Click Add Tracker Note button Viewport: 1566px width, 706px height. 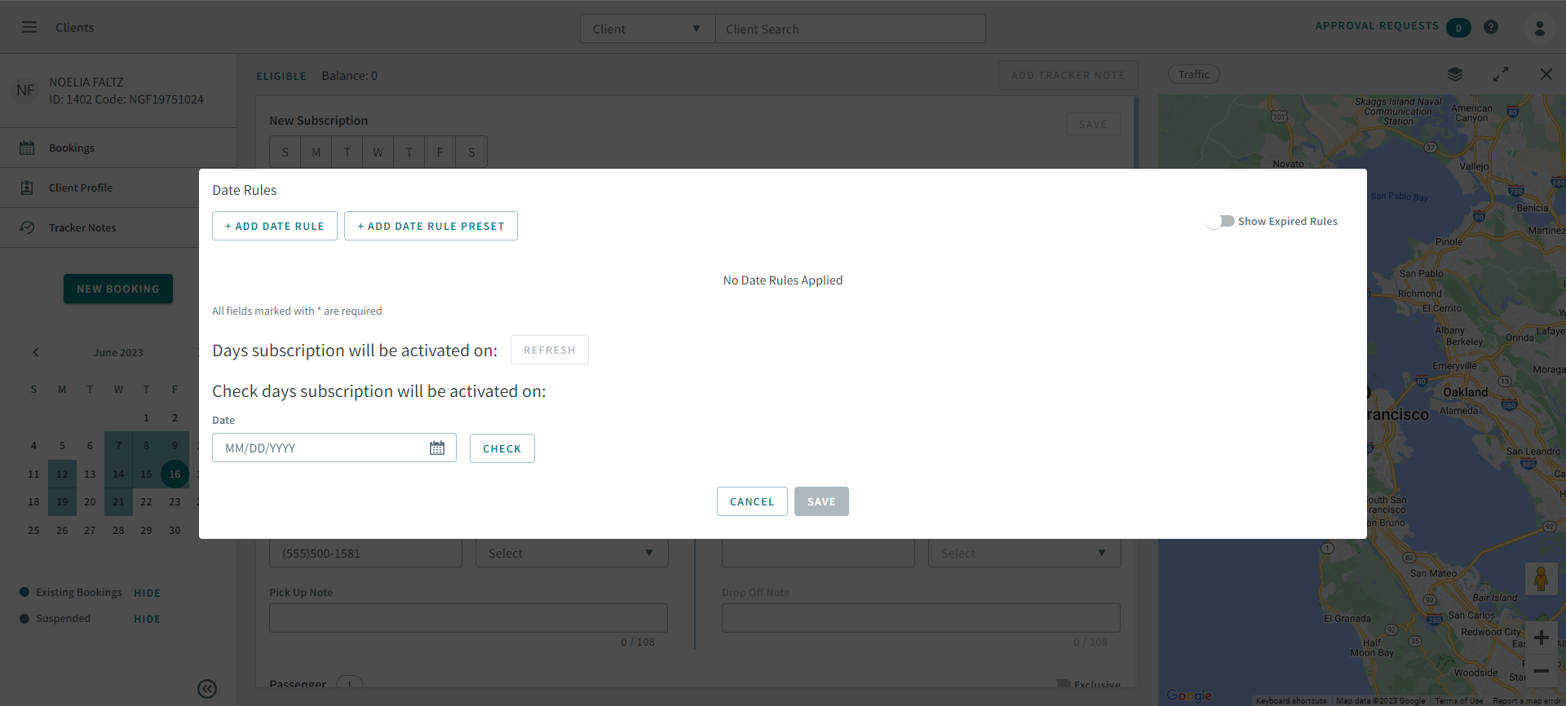pyautogui.click(x=1068, y=75)
